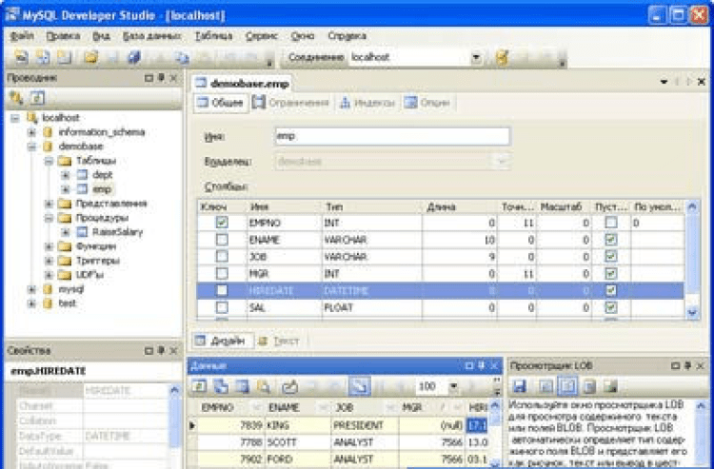This screenshot has height=469, width=714.
Task: Click the save icon in LOB viewer toolbar
Action: [521, 386]
